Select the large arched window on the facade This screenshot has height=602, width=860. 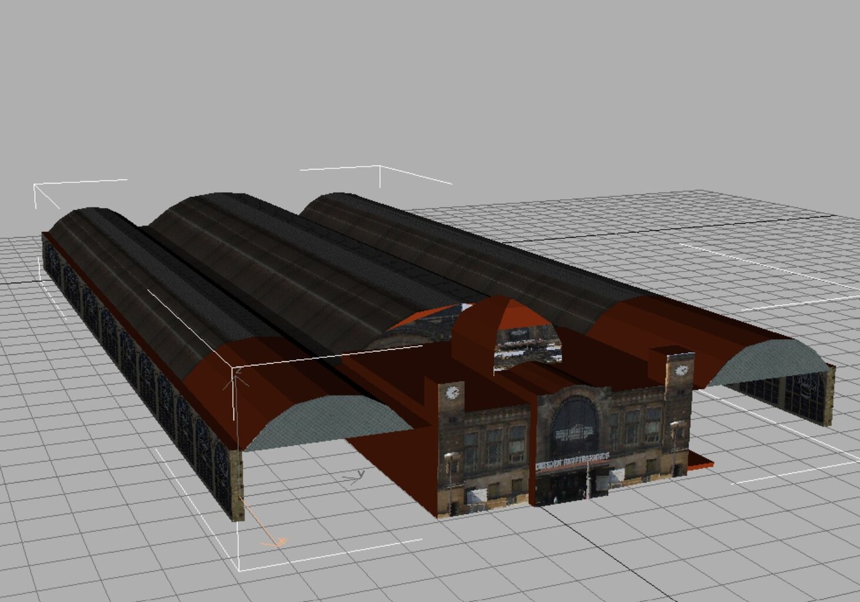575,426
